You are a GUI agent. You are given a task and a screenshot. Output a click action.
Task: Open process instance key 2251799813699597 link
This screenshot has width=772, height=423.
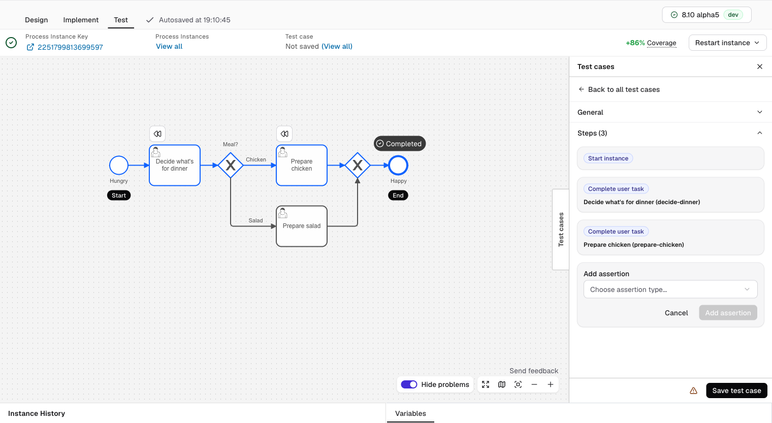click(70, 47)
